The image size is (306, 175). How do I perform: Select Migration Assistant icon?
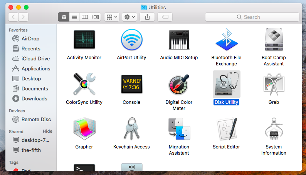point(179,129)
